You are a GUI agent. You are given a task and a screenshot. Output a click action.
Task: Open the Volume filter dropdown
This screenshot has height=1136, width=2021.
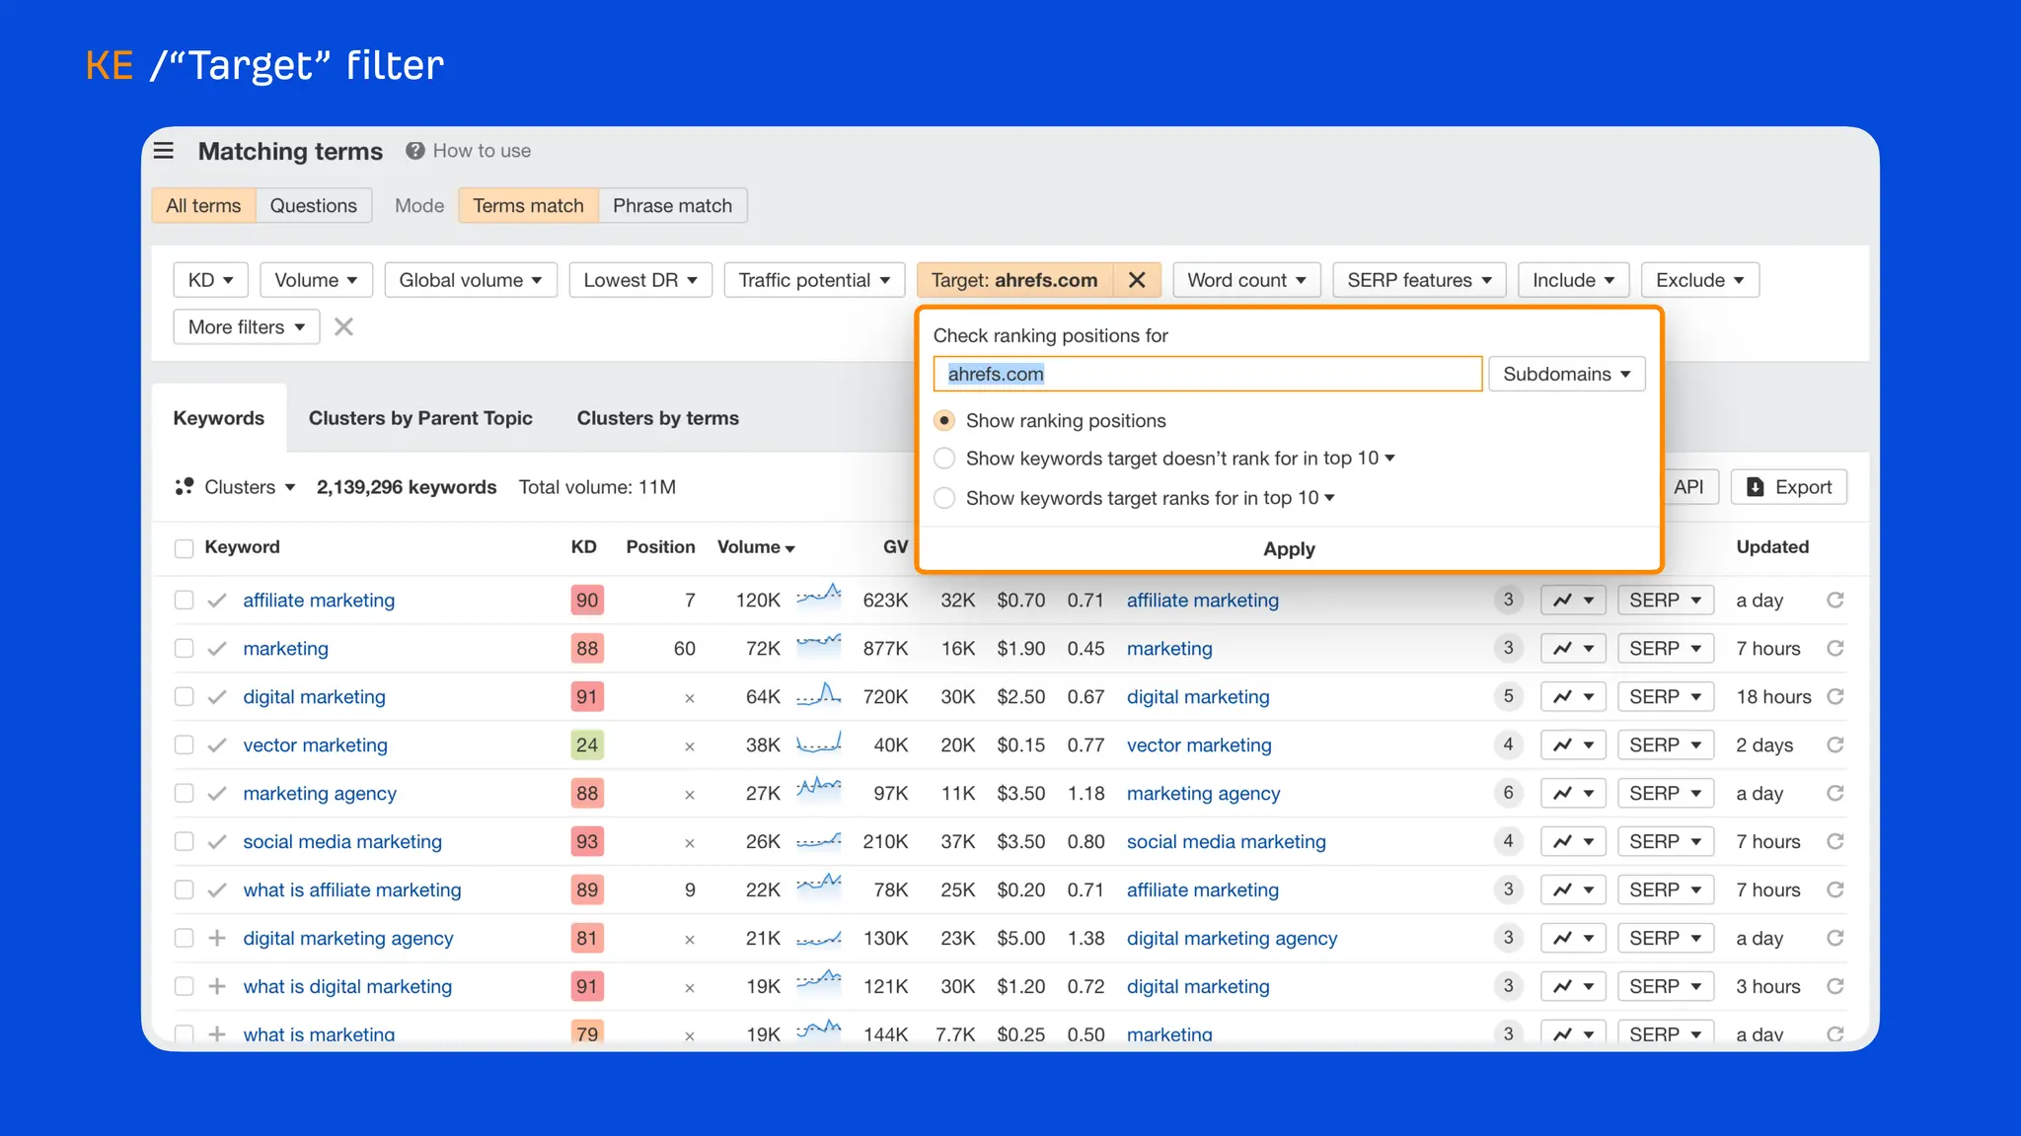click(316, 280)
